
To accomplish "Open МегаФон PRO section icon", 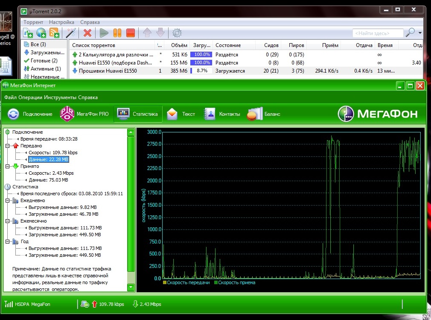I will (67, 114).
